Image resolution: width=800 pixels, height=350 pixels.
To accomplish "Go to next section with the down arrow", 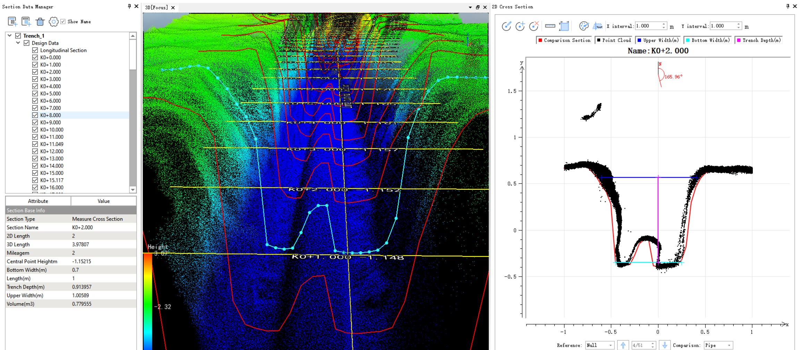I will [665, 345].
